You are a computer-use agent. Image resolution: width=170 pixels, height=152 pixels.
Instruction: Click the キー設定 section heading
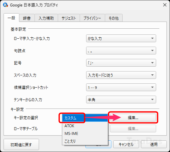coord(17,109)
